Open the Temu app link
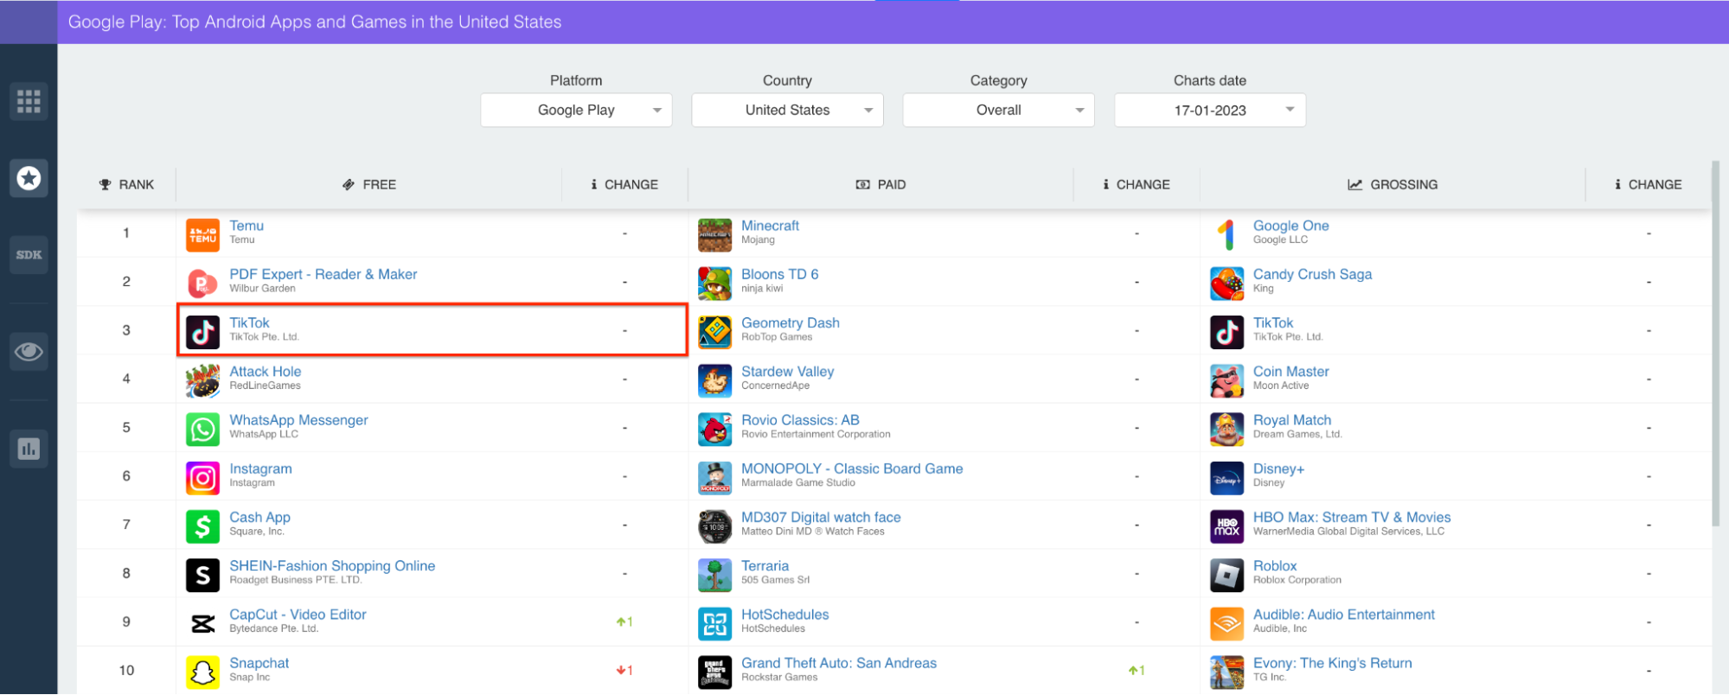 click(x=247, y=226)
